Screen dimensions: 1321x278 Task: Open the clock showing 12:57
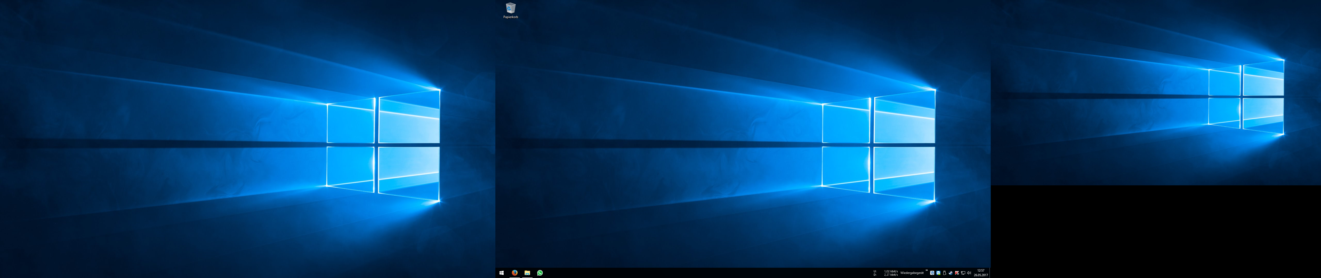coord(981,270)
